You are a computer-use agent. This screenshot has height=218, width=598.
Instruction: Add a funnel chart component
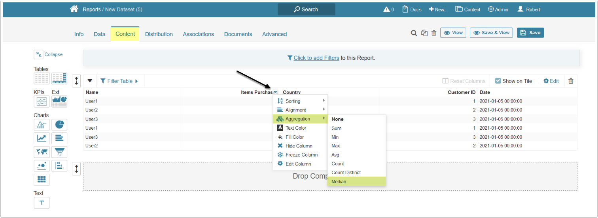click(x=59, y=152)
